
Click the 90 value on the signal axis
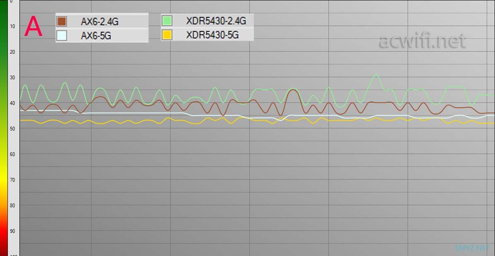(x=12, y=231)
